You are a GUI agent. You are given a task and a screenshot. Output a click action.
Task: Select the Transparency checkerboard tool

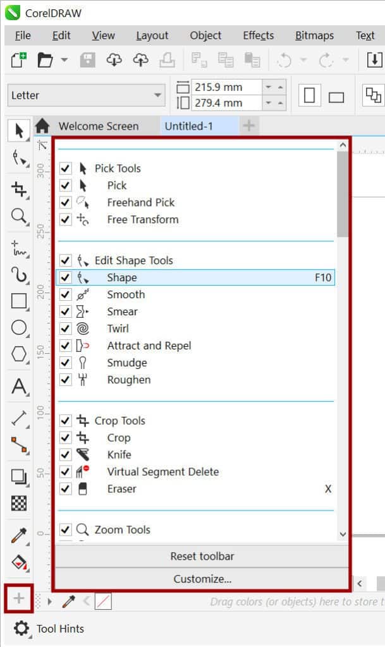(x=19, y=504)
